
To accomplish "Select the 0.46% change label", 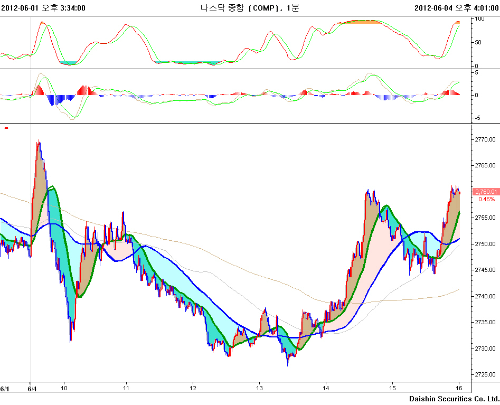I will (x=486, y=199).
